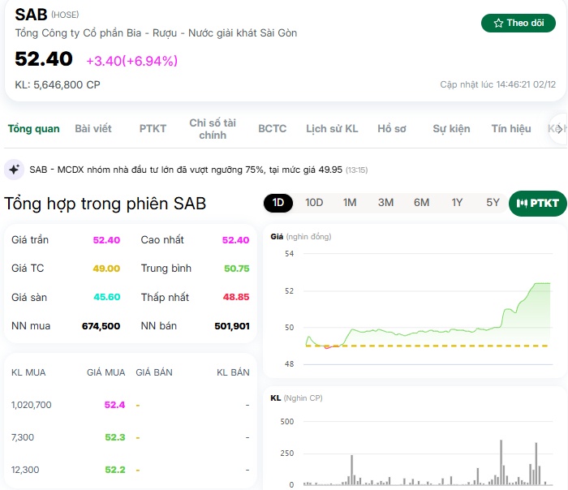Switch chart range to 5Y
The image size is (568, 490).
(x=493, y=203)
